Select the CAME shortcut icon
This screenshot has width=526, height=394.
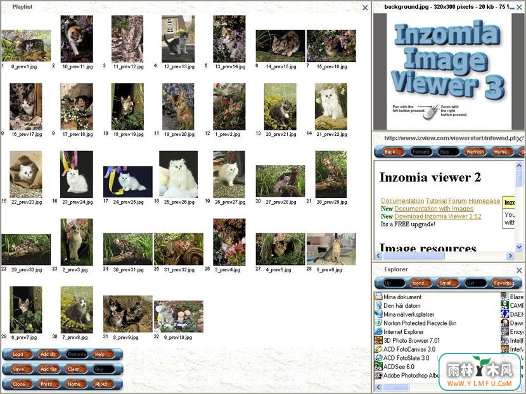coord(504,305)
